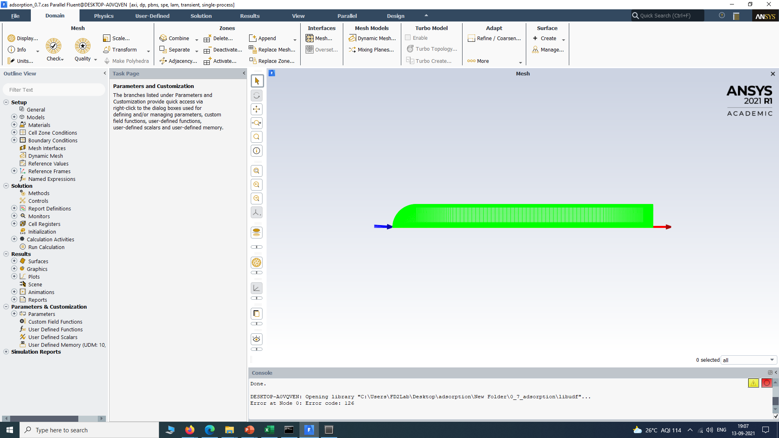This screenshot has height=438, width=779.
Task: Click Combine zones icon
Action: tap(163, 38)
